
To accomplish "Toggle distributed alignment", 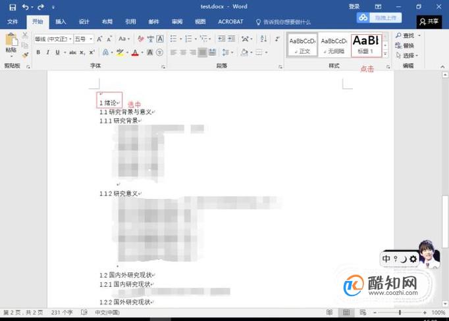I will pos(213,53).
